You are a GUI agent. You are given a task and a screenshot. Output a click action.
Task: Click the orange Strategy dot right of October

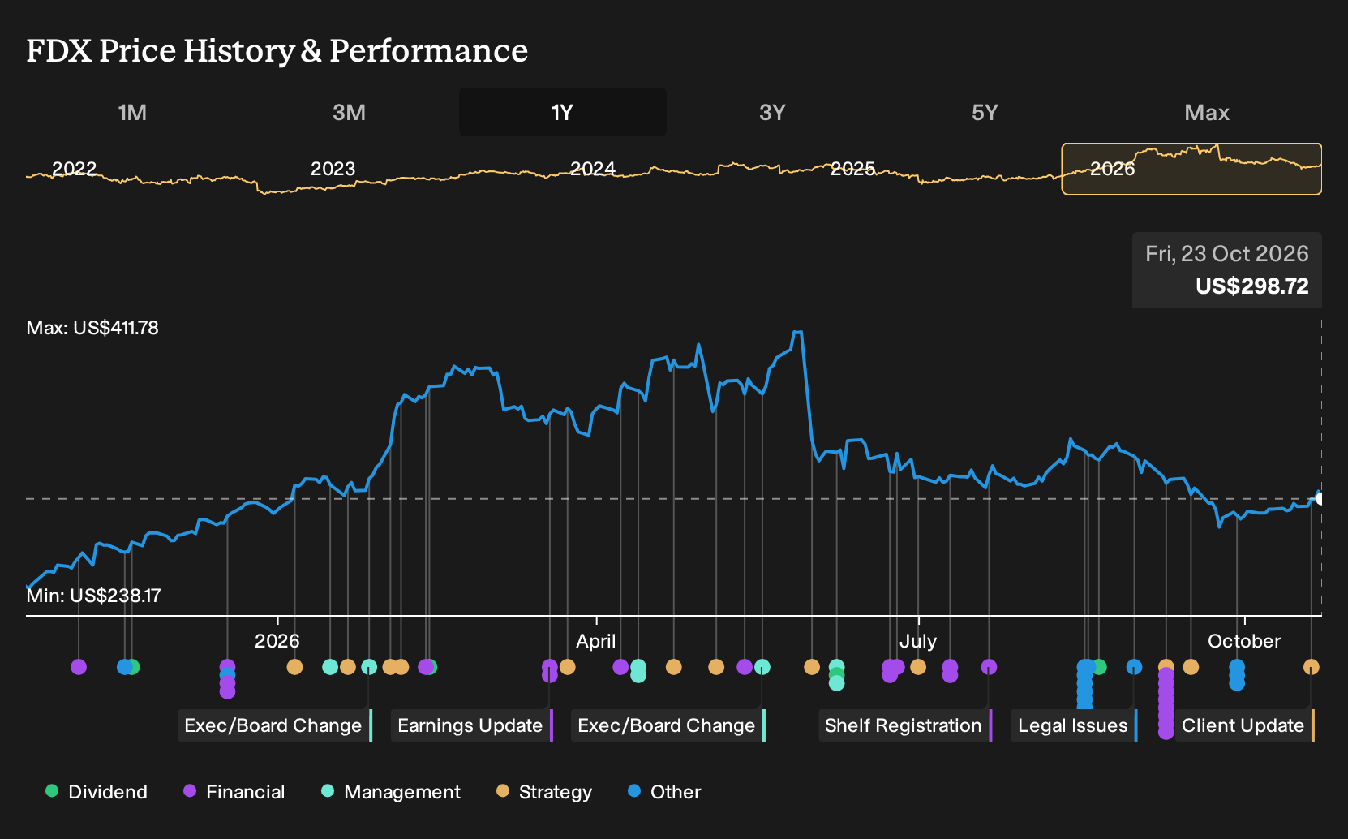[1311, 667]
